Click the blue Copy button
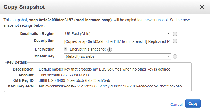210x112 pixels. point(193,104)
